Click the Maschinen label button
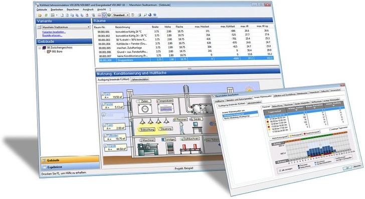The image size is (365, 199). [x=147, y=140]
